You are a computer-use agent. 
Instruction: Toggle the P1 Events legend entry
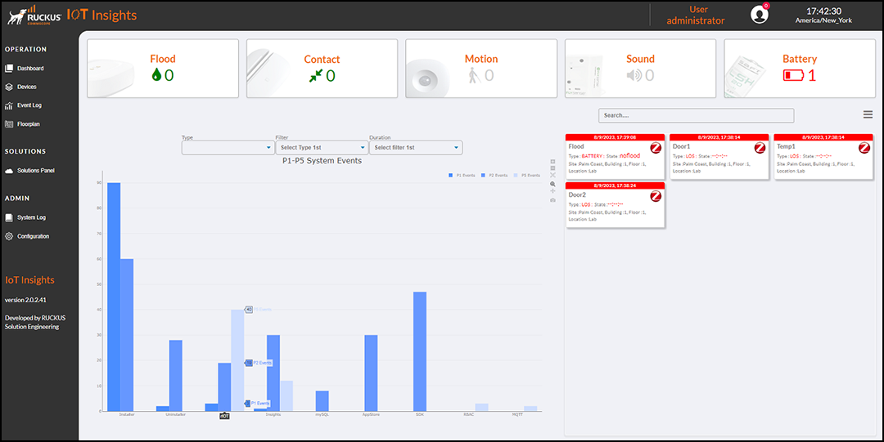click(462, 176)
